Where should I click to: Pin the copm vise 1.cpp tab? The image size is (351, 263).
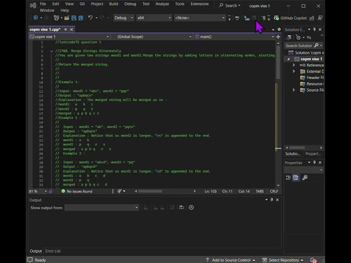(66, 29)
